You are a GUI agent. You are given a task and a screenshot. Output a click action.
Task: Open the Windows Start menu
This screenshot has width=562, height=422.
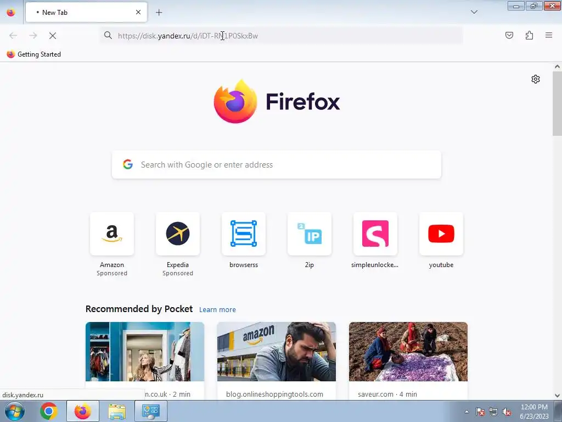pyautogui.click(x=15, y=411)
